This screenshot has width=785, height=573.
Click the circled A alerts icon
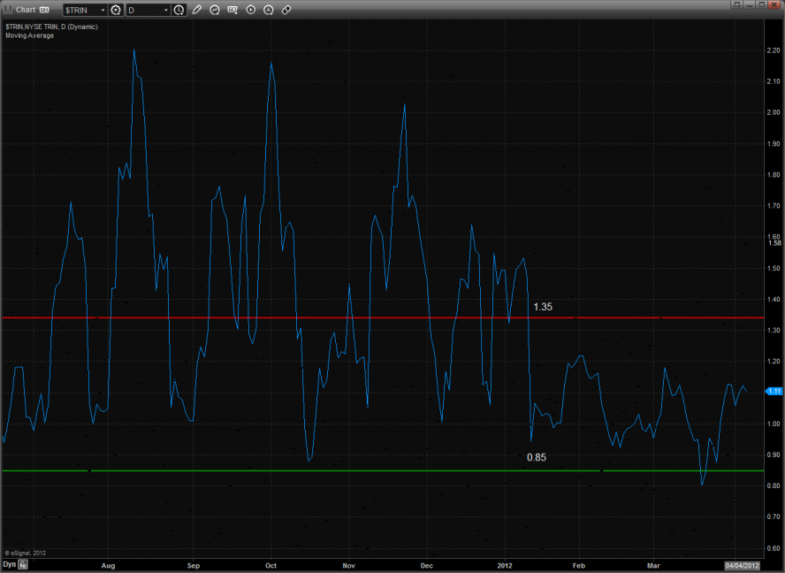point(269,10)
